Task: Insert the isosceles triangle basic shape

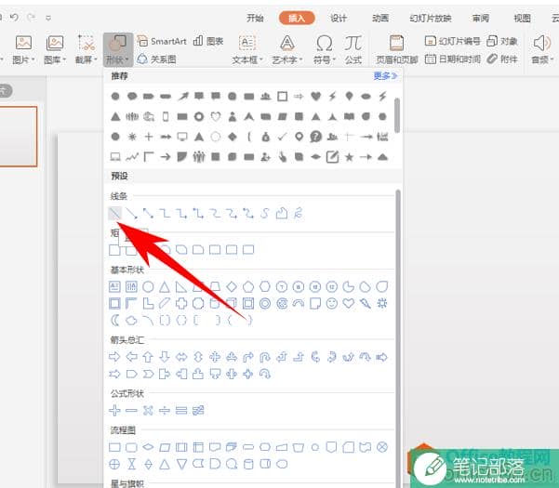Action: point(165,286)
